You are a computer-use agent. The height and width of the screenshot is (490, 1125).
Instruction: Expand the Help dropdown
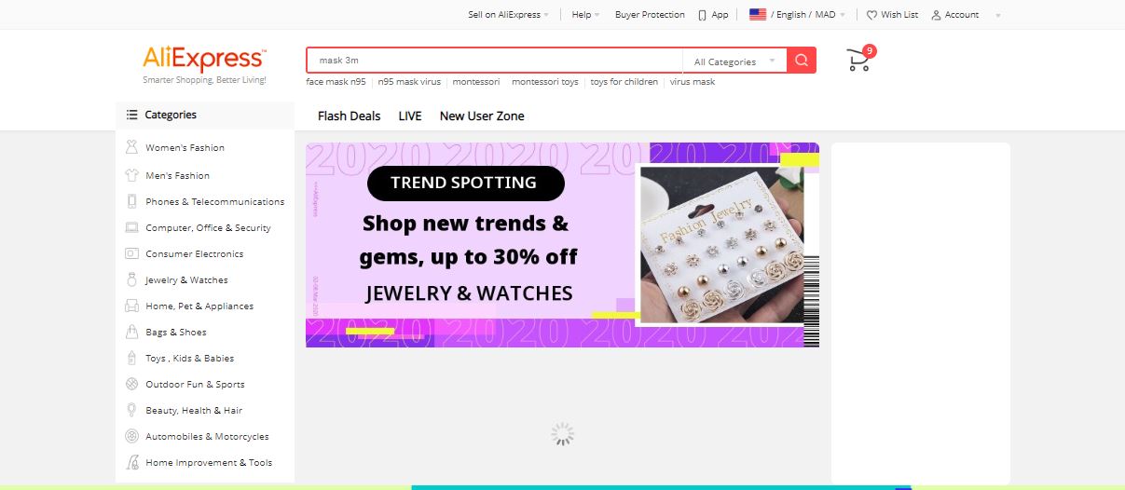[x=585, y=15]
